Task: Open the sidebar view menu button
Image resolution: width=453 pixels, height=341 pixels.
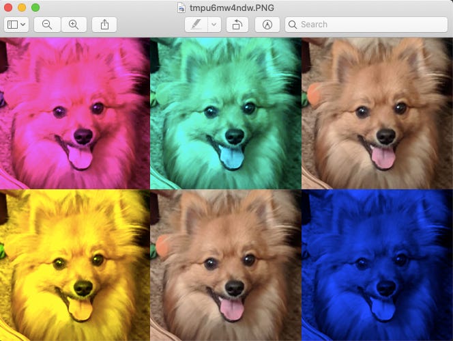Action: 16,25
